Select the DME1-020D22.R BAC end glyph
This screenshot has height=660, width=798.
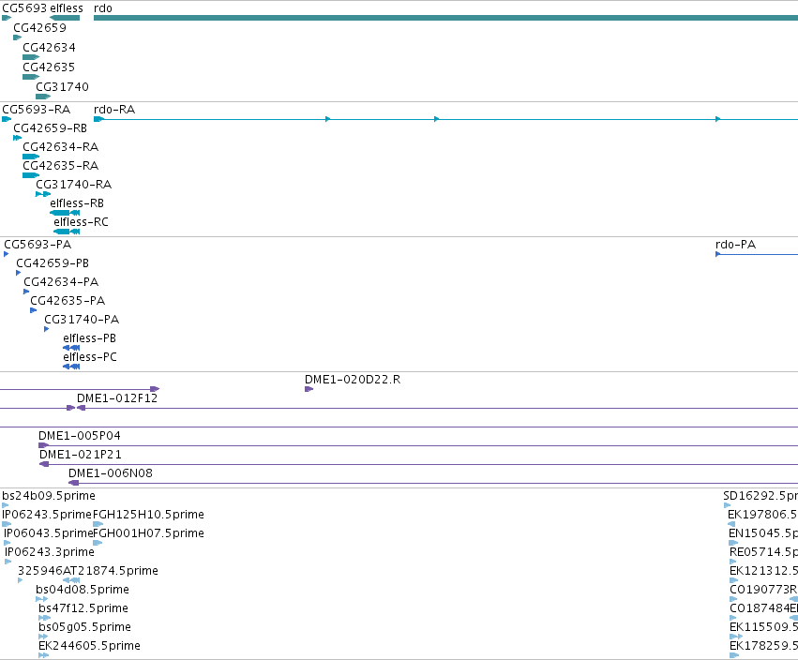click(x=309, y=389)
